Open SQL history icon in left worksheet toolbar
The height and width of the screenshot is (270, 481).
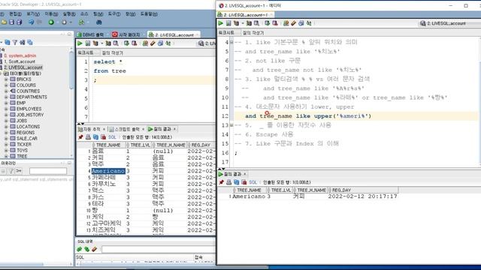[x=160, y=43]
